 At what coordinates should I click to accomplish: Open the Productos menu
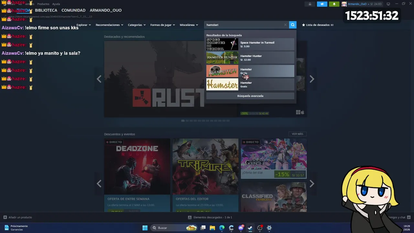click(43, 4)
